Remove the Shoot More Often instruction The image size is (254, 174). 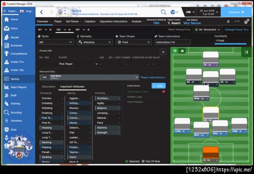coord(163,92)
